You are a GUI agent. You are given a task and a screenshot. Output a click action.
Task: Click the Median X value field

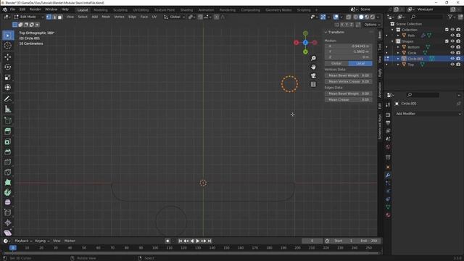tap(348, 46)
